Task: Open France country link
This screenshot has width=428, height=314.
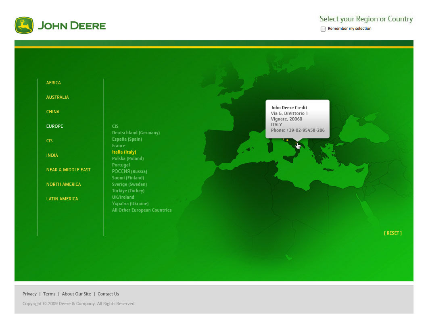Action: [x=119, y=146]
